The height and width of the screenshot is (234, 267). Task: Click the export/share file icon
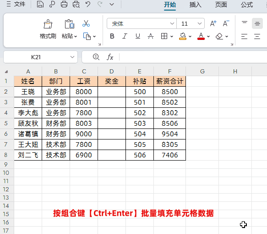[52, 4]
